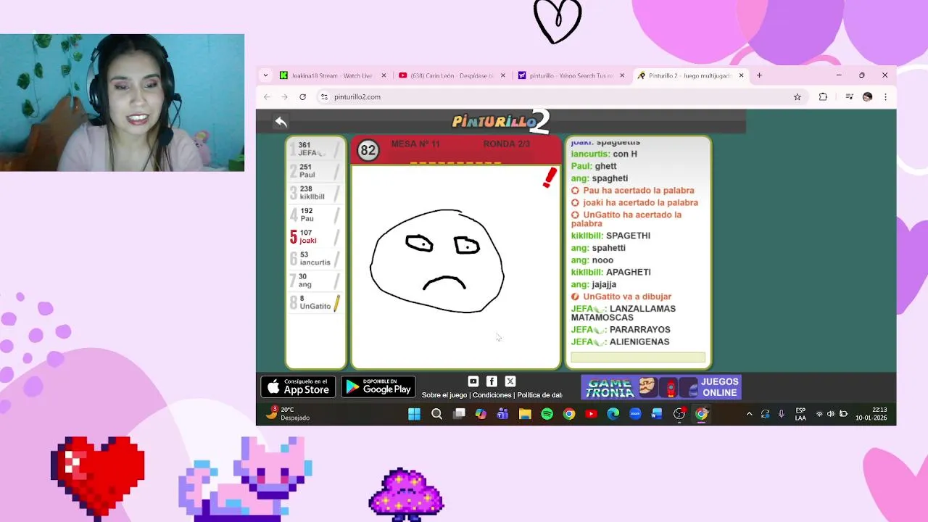This screenshot has height=522, width=928.
Task: Open the weather widget showing 20°C
Action: 287,413
